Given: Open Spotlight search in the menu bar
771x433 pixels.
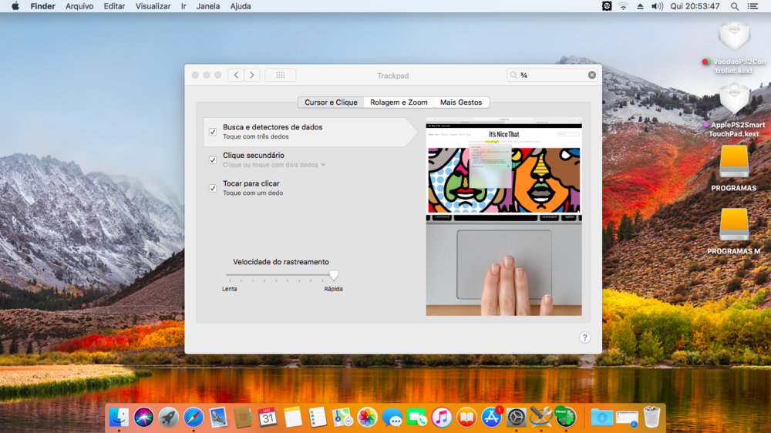Looking at the screenshot, I should [x=735, y=6].
